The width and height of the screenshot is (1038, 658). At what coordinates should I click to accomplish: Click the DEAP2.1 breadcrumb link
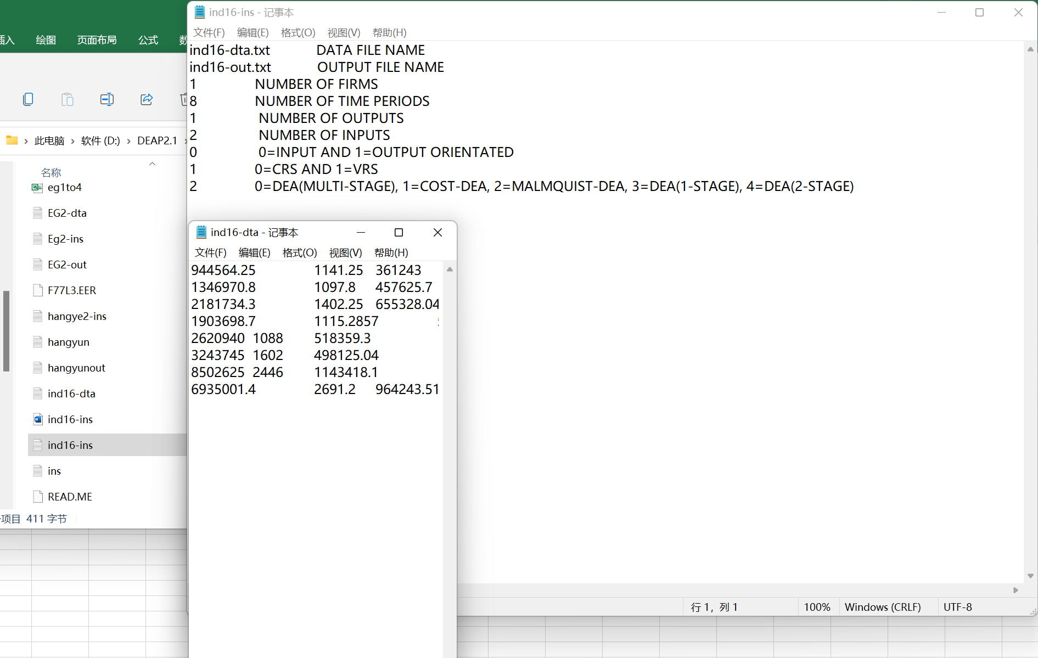pos(157,141)
